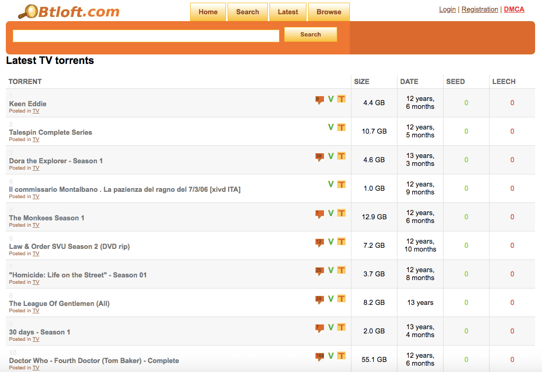Open the Keen Eddie torrent title
The height and width of the screenshot is (372, 542).
tap(28, 104)
